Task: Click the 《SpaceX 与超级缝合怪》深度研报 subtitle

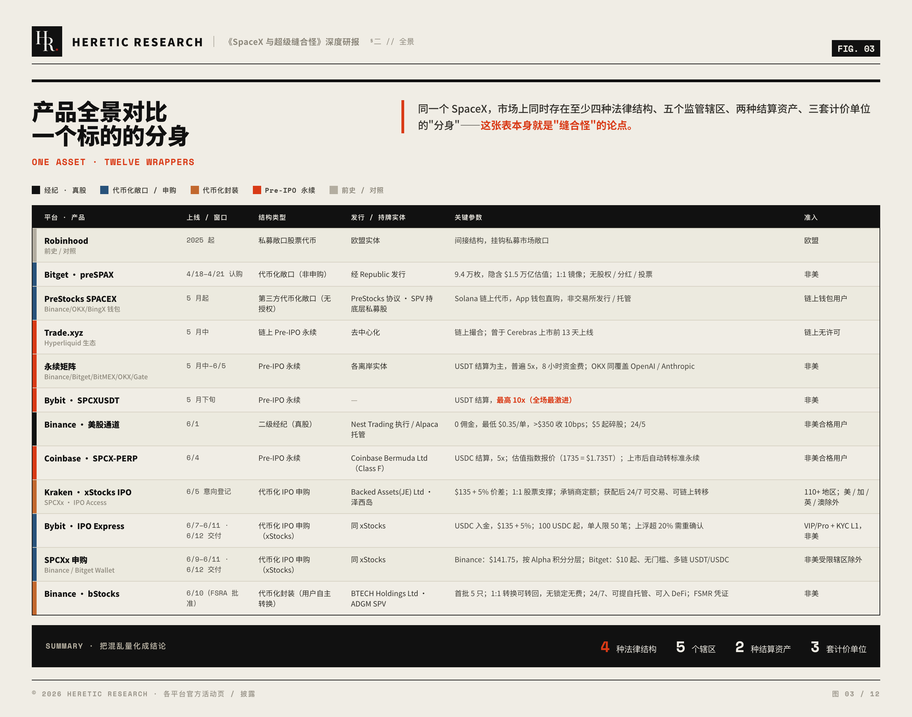Action: point(293,42)
